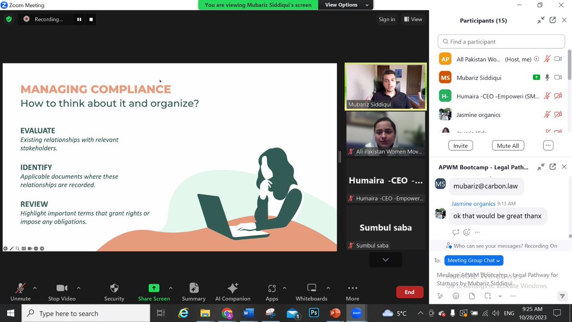
Task: Unmute the microphone in Zoom toolbar
Action: (x=20, y=292)
